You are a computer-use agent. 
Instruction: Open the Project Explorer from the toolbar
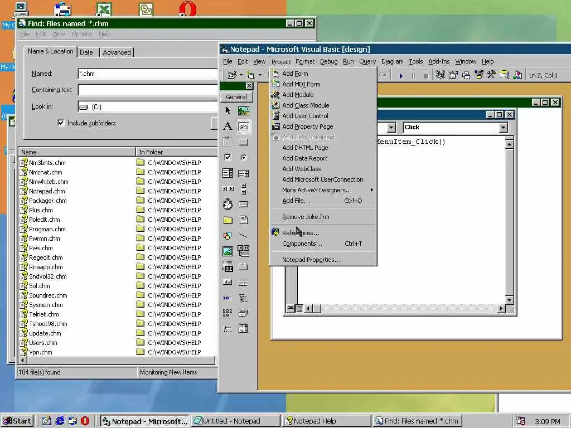click(441, 75)
